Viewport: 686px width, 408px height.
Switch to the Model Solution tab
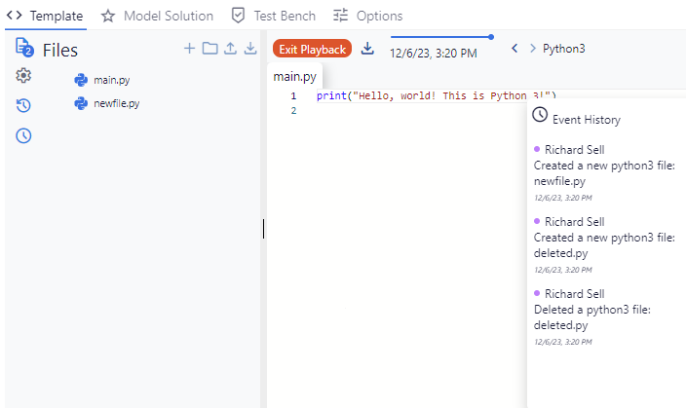(157, 16)
